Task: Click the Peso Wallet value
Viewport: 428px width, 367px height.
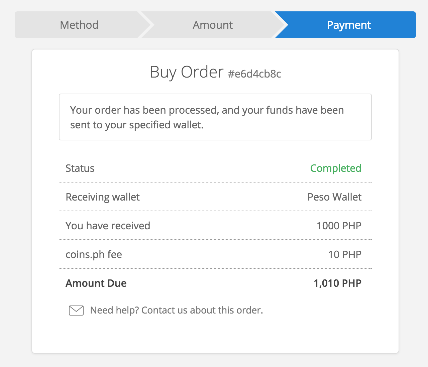Action: tap(334, 197)
